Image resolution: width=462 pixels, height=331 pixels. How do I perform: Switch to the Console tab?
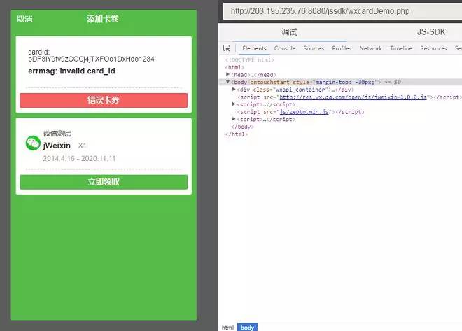point(285,48)
